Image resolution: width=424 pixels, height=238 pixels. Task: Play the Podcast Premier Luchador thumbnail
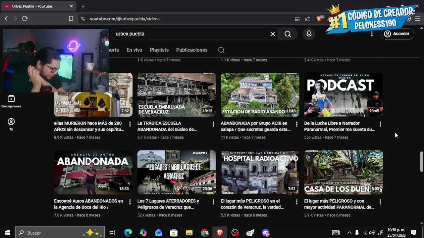click(344, 95)
